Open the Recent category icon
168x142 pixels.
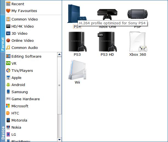tap(8, 4)
